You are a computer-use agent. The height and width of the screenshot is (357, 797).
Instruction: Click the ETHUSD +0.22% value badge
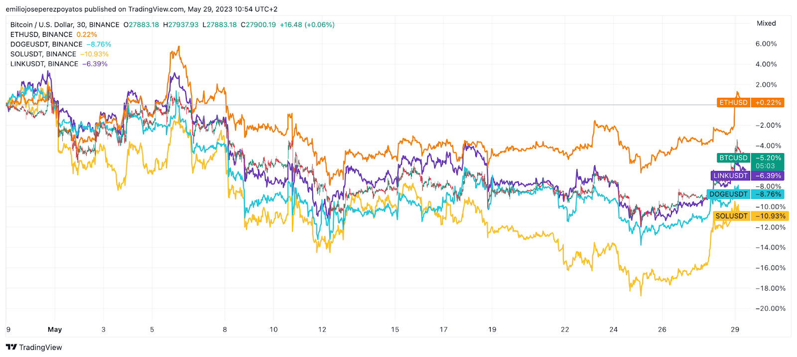coord(768,103)
